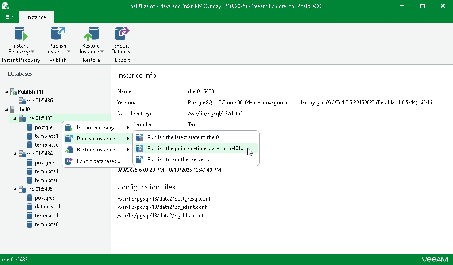
Task: Collapse the rhel01:5435 instance node
Action: pyautogui.click(x=15, y=189)
